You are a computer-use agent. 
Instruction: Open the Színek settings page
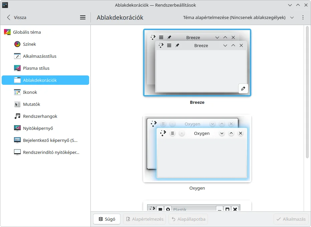click(x=45, y=44)
